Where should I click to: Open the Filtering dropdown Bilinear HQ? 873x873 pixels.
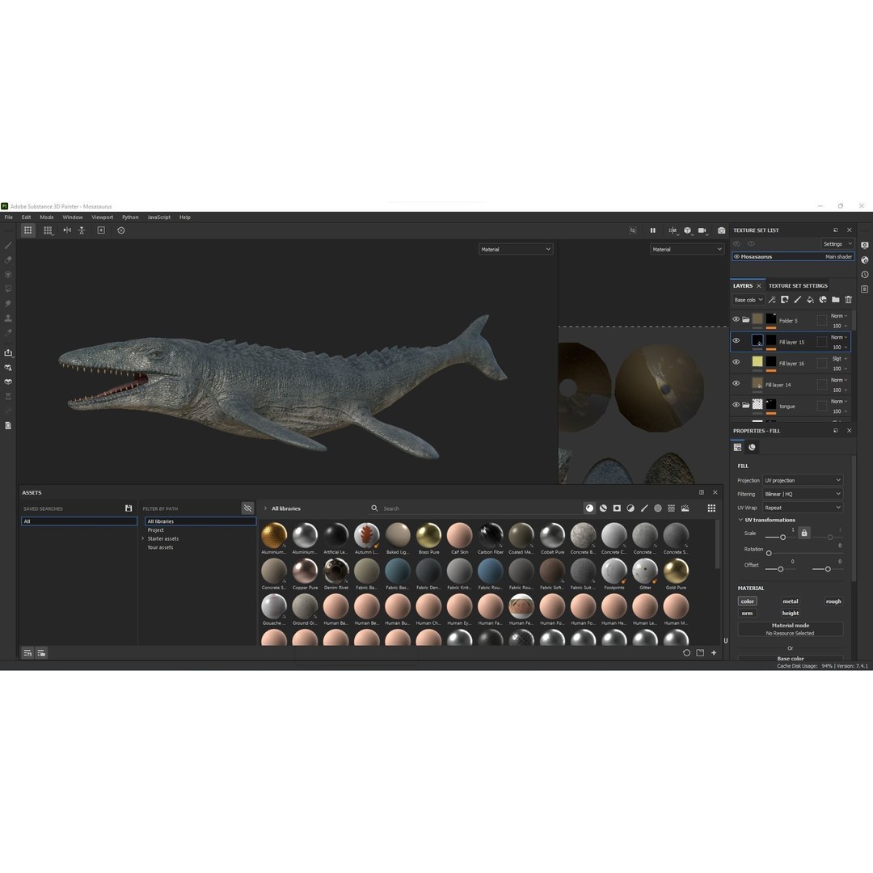(803, 494)
